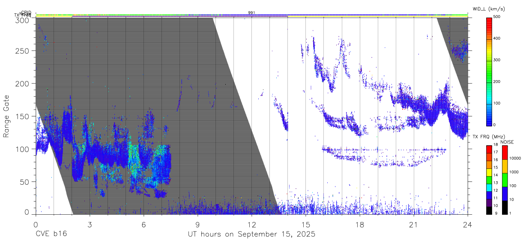
Task: Click the "12" UT hour axis tick
Action: point(251,224)
